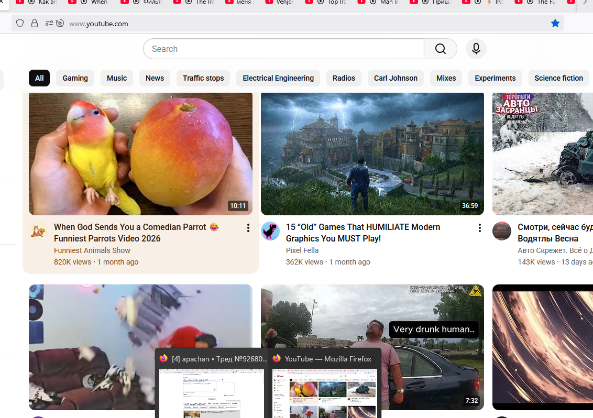This screenshot has width=593, height=418.
Task: Open the tracking protection shield panel
Action: 20,23
